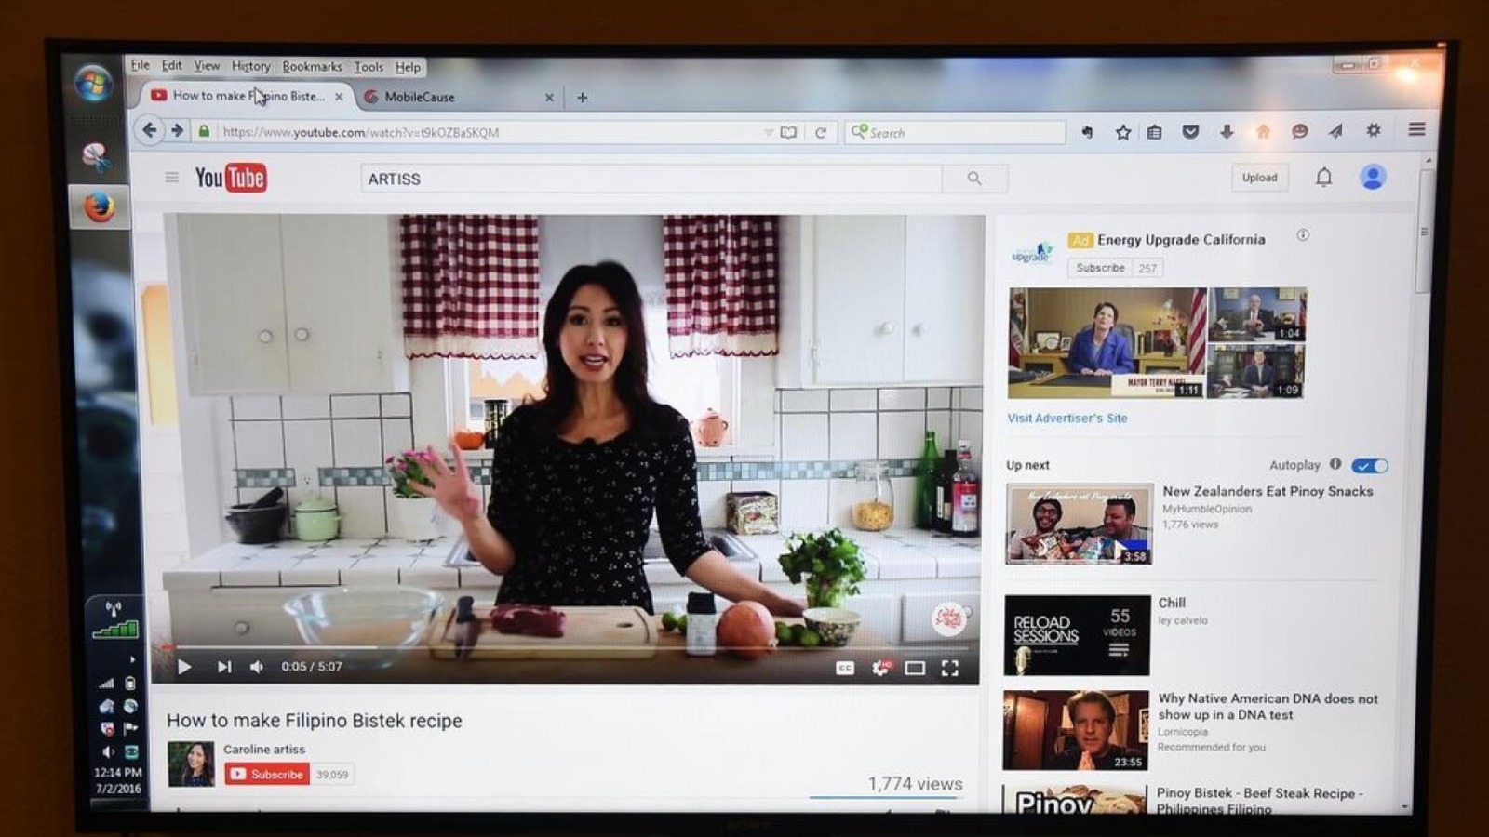Open the Snipping Tool taskbar icon
The height and width of the screenshot is (837, 1489).
tap(97, 157)
